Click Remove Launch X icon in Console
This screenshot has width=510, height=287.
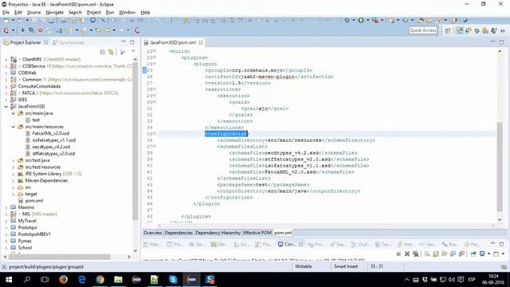(407, 254)
